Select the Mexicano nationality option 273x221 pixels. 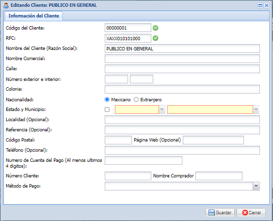tap(107, 99)
